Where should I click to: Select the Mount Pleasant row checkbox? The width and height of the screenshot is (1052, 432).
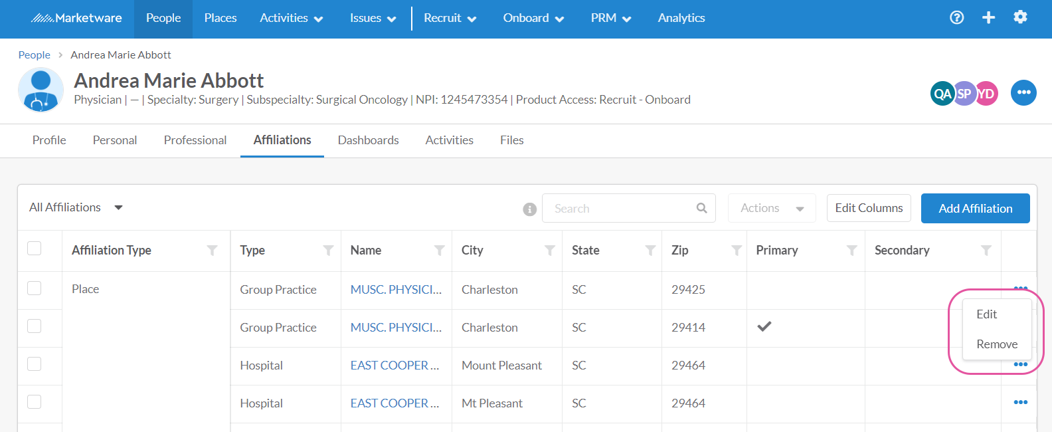point(34,364)
